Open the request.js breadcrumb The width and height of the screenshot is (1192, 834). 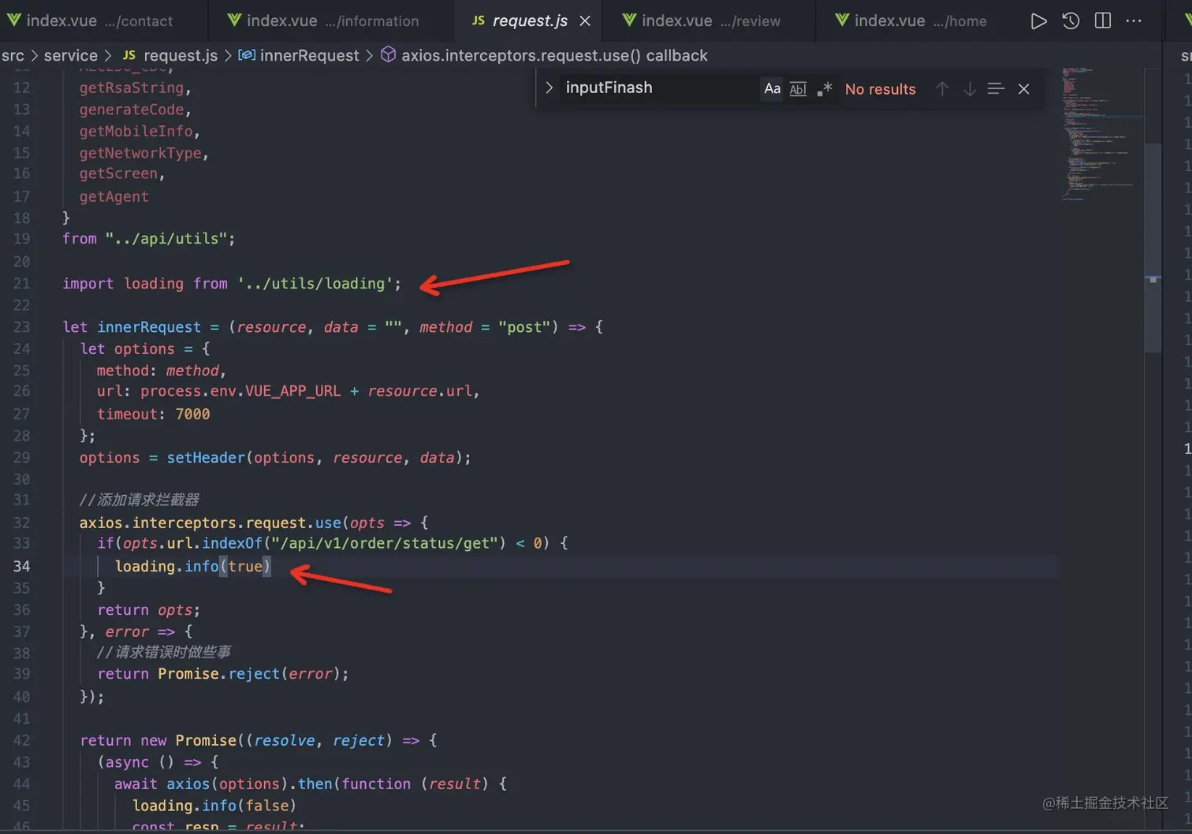[x=169, y=55]
